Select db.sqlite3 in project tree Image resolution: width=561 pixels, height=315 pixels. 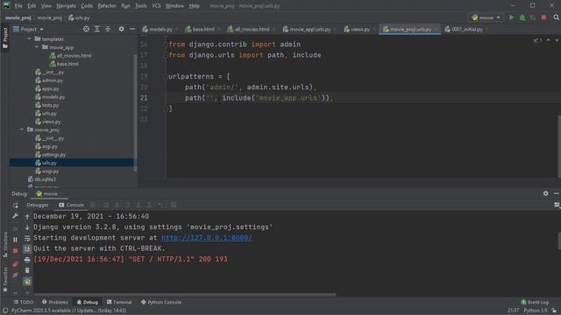45,179
